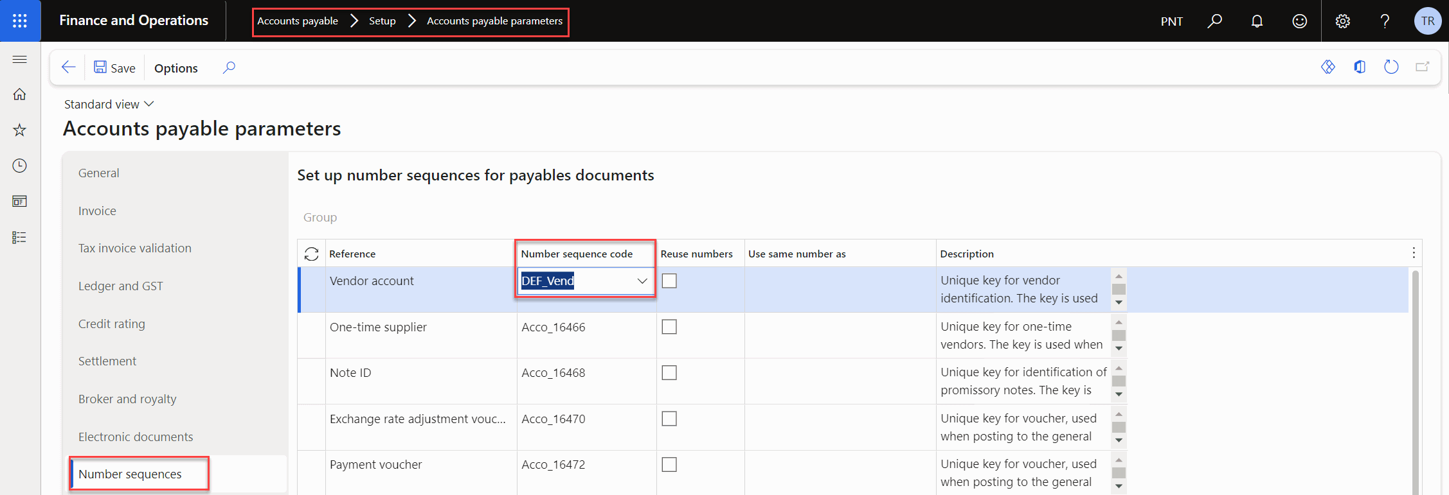Click the Finance and Operations title
The image size is (1449, 495).
(134, 21)
